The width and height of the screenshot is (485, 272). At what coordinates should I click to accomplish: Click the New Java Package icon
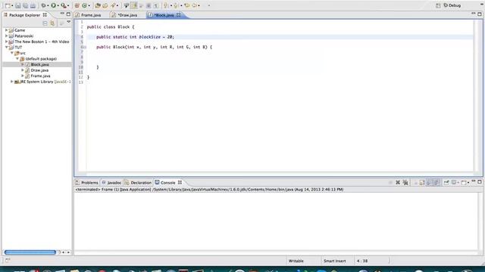click(77, 5)
